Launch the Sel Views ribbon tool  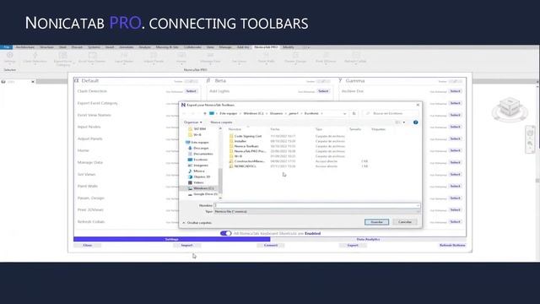pyautogui.click(x=239, y=57)
